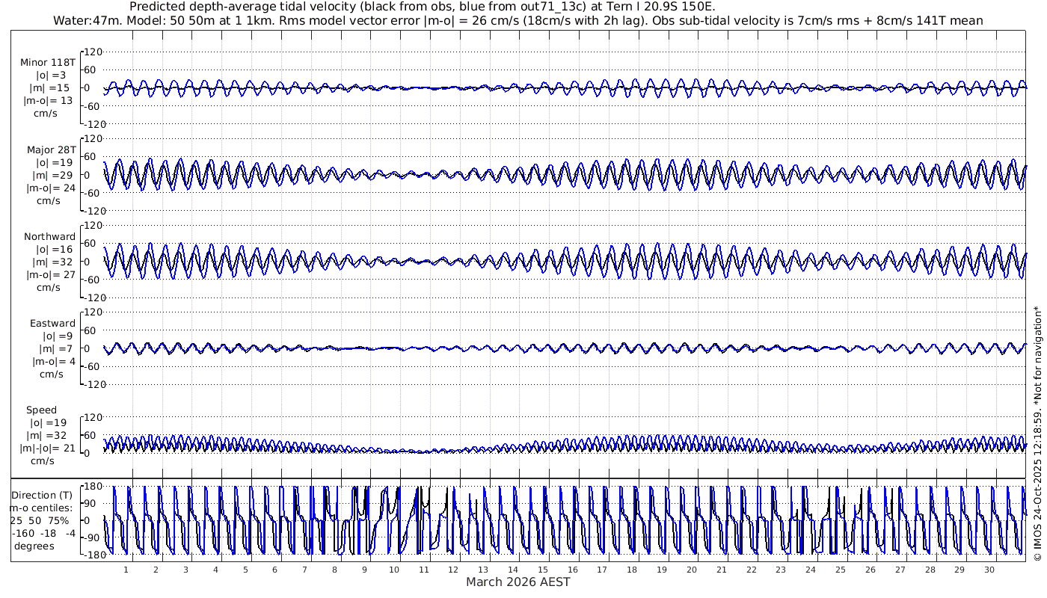Click the 'Eastward' panel label

(x=52, y=323)
